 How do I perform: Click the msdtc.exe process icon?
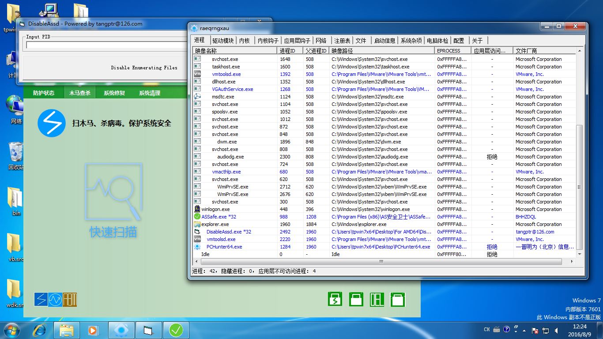197,97
